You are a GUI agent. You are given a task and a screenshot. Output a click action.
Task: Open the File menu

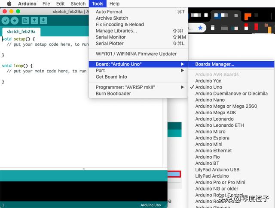46,4
